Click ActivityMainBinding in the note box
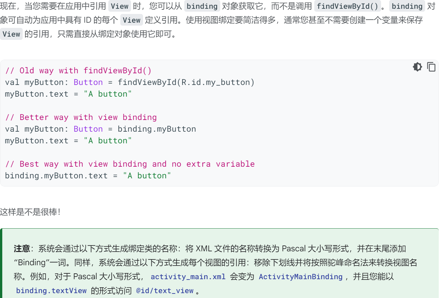 300,277
